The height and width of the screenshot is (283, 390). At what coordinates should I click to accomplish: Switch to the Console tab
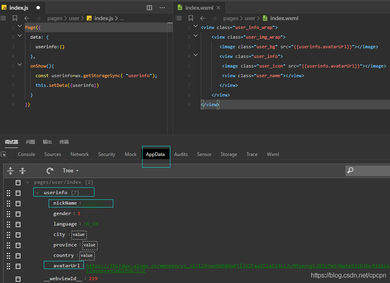(27, 154)
